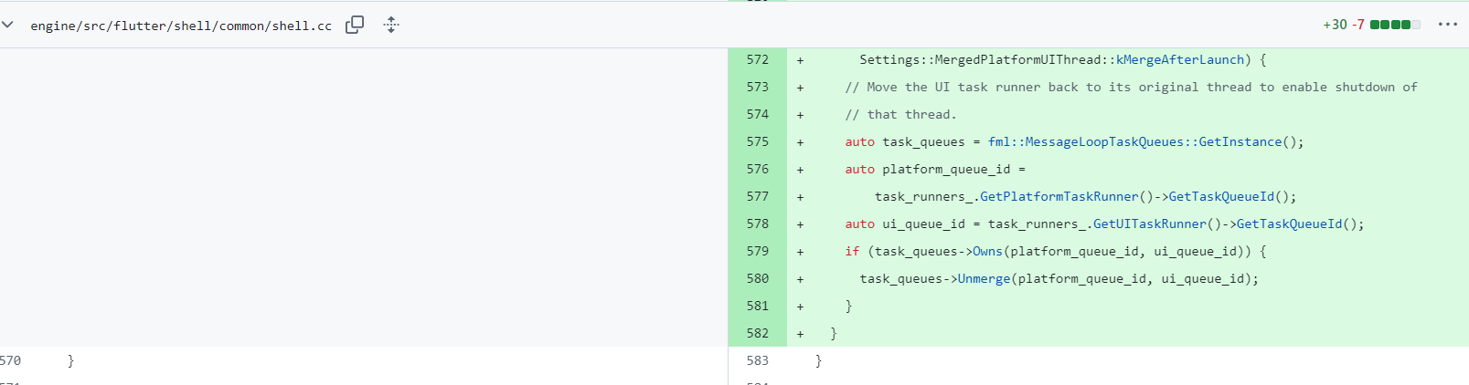Select line number 572
1469x385 pixels.
coord(758,59)
